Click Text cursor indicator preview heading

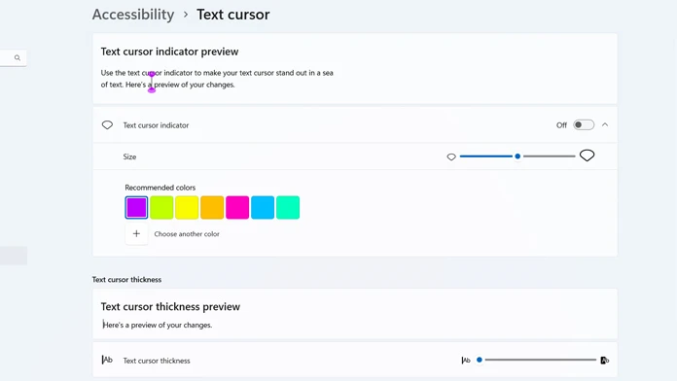(x=169, y=52)
